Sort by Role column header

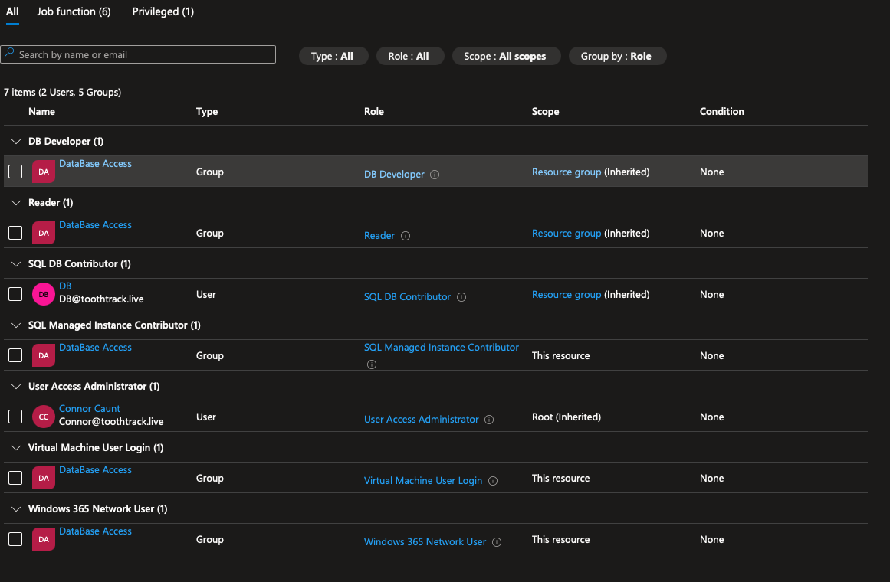coord(374,111)
